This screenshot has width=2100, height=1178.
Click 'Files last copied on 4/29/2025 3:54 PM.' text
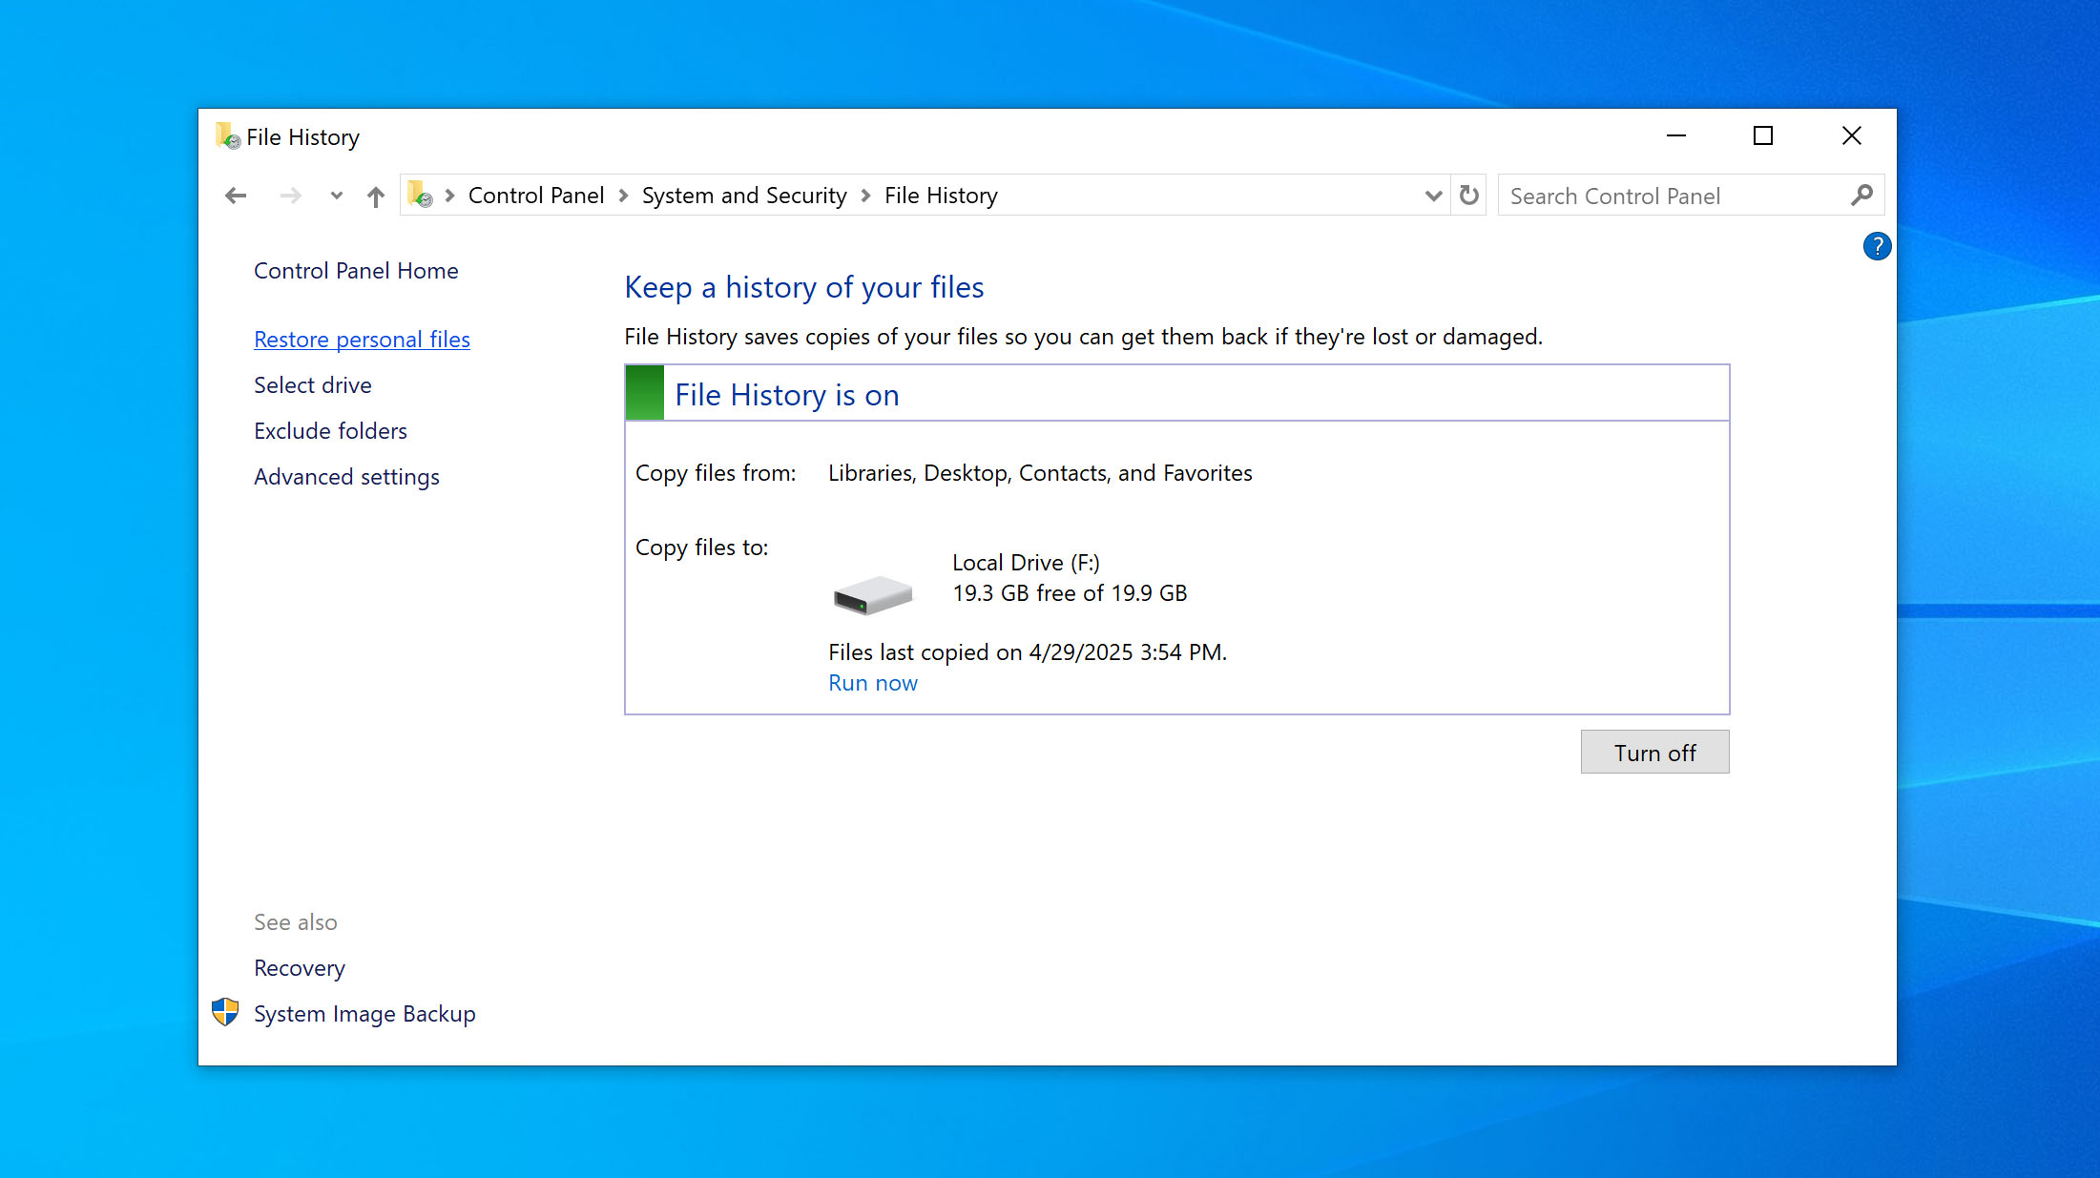coord(1028,652)
